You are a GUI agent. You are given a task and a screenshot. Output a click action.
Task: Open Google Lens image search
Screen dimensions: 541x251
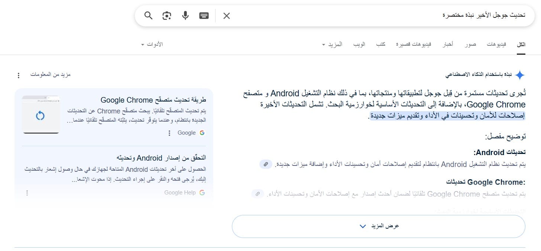click(x=167, y=16)
